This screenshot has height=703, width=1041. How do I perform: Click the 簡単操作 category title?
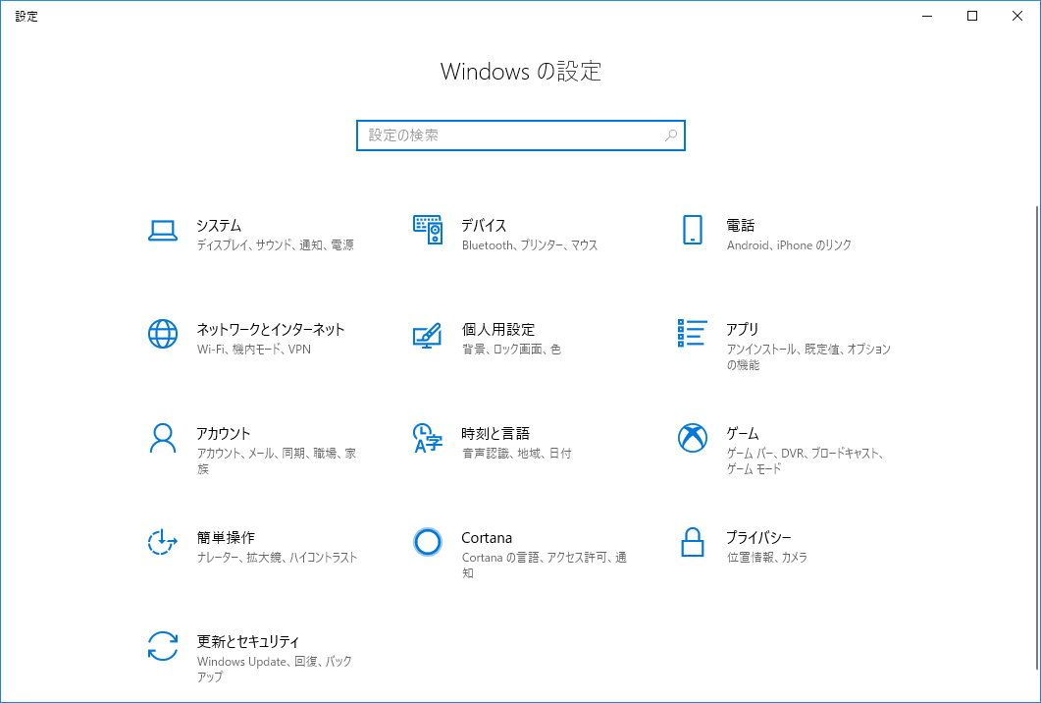pyautogui.click(x=226, y=537)
